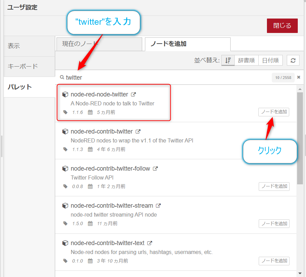Click 'node-red twitter streaming API node' description
The height and width of the screenshot is (277, 306).
(x=114, y=215)
